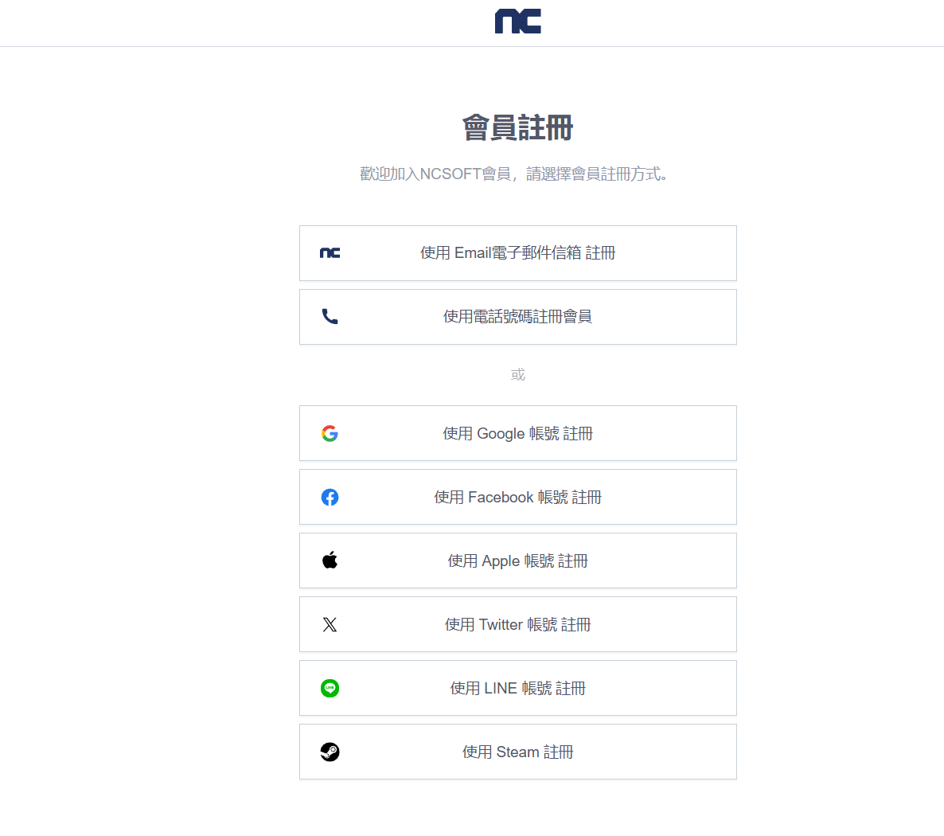Click the 或 divider text
The height and width of the screenshot is (836, 944).
click(x=517, y=374)
